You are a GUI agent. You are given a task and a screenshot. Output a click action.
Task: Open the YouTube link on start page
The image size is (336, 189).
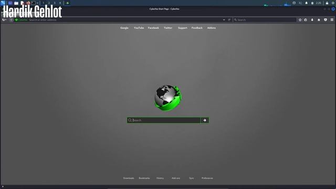tap(139, 28)
